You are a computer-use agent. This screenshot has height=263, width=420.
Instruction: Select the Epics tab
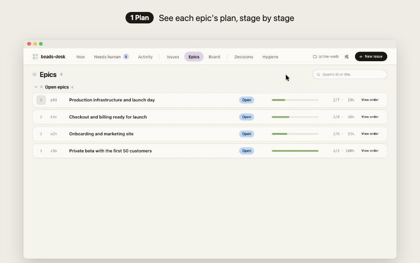[194, 56]
